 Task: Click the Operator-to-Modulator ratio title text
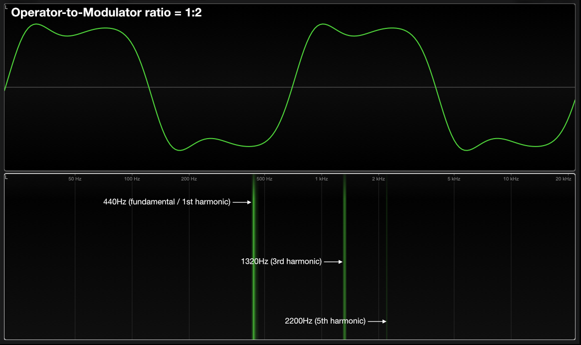(108, 13)
